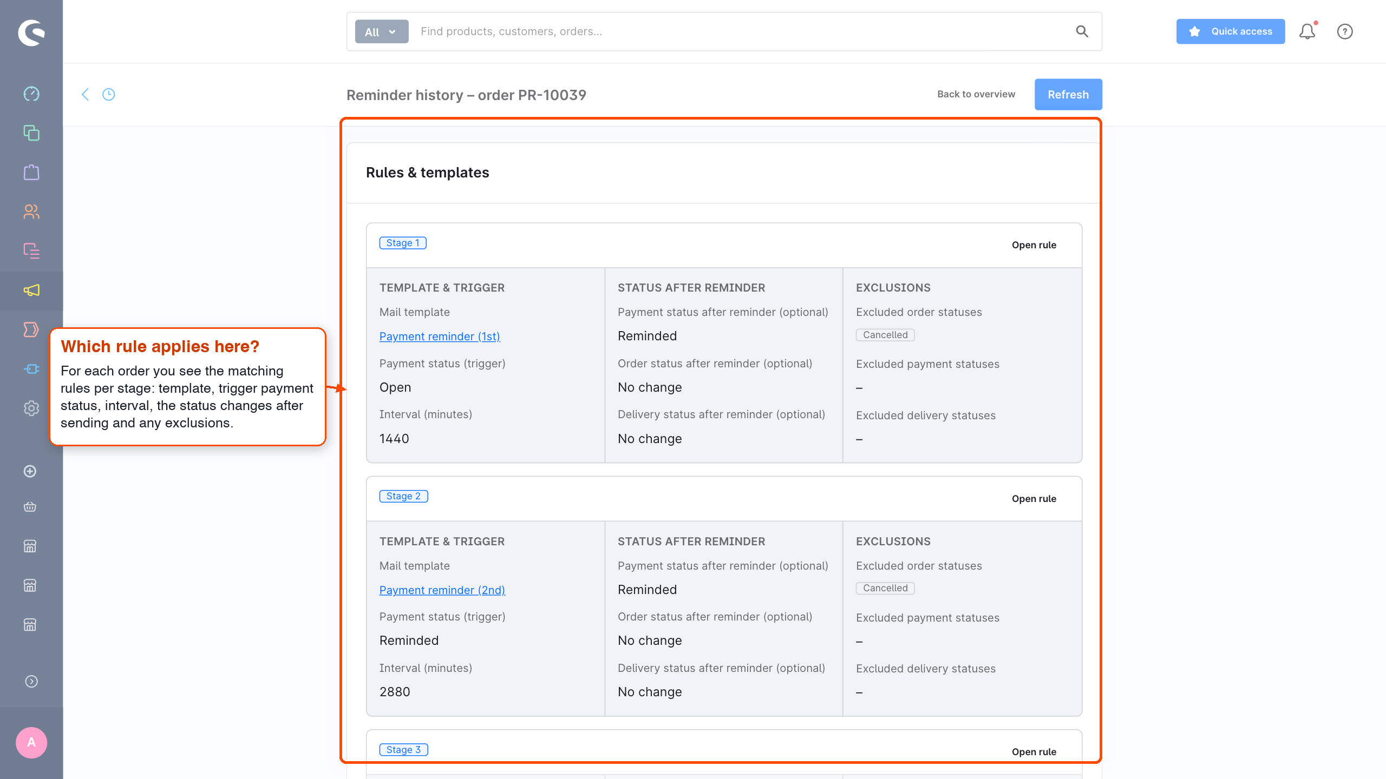This screenshot has height=779, width=1386.
Task: Click the notifications bell icon
Action: tap(1307, 31)
